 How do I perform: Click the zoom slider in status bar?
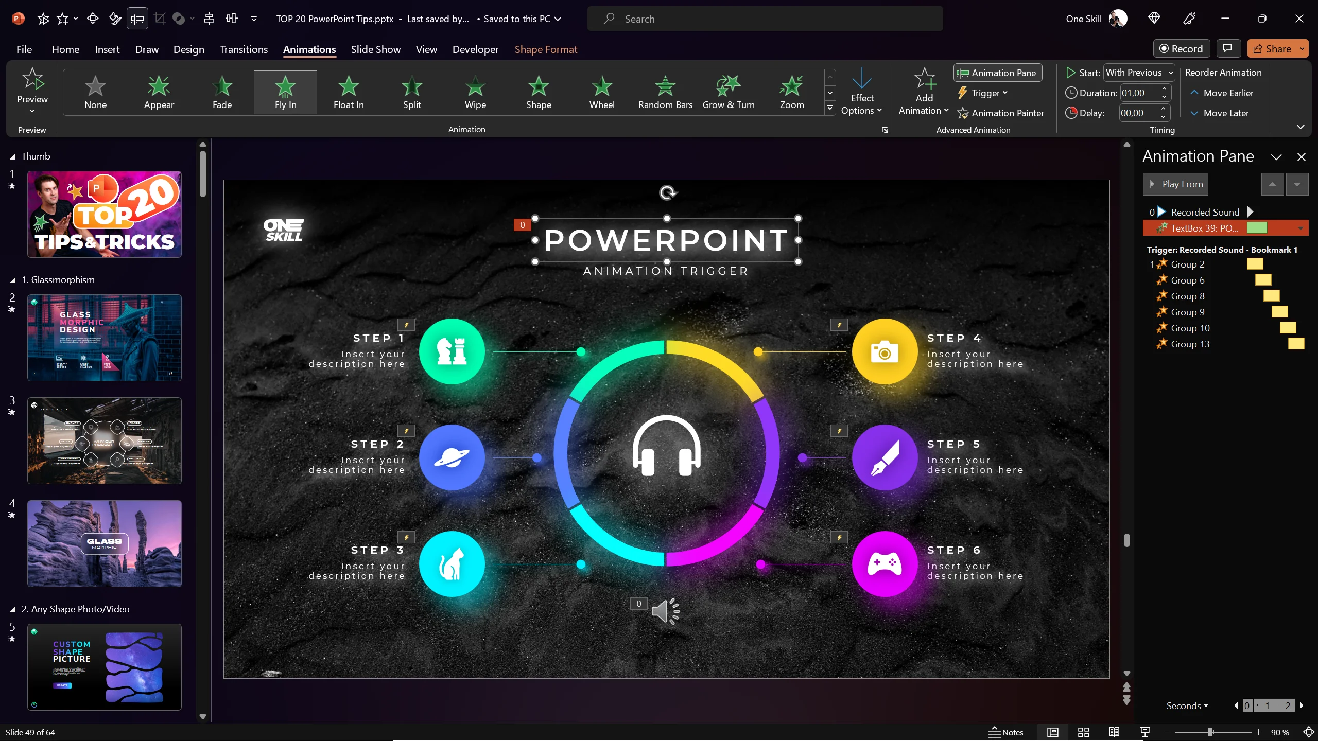point(1210,732)
